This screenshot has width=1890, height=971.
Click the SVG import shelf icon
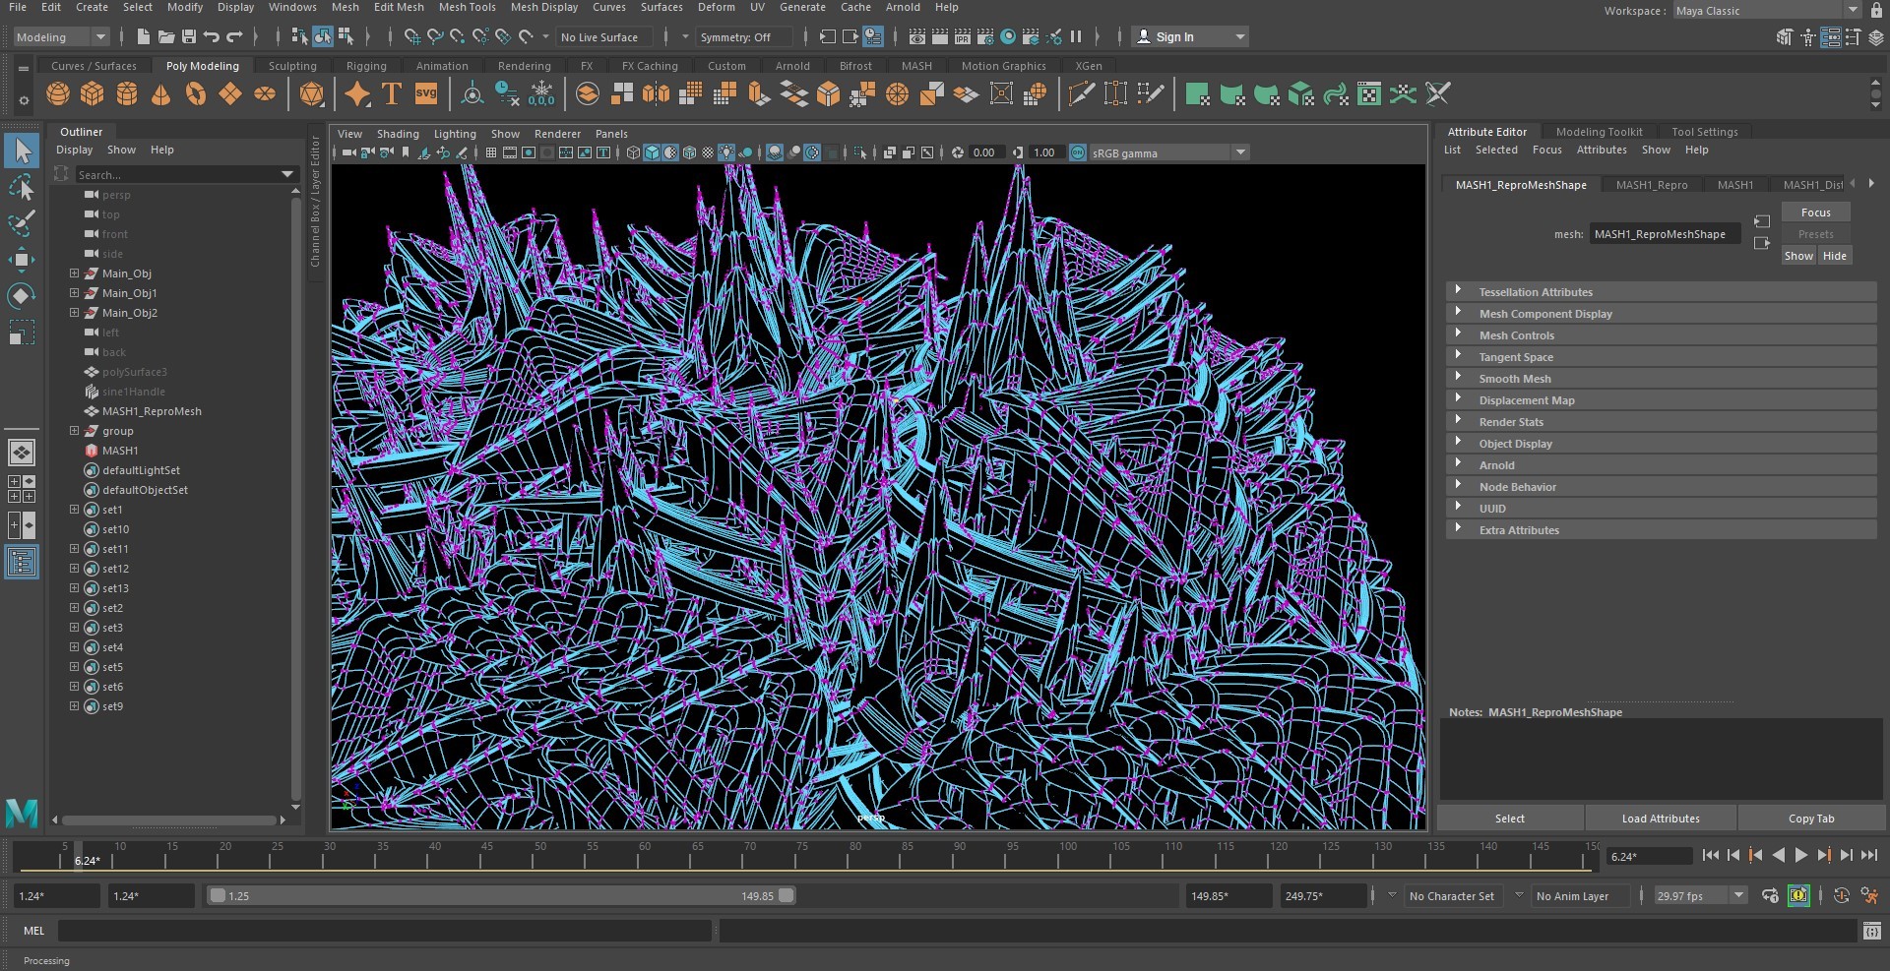(426, 94)
